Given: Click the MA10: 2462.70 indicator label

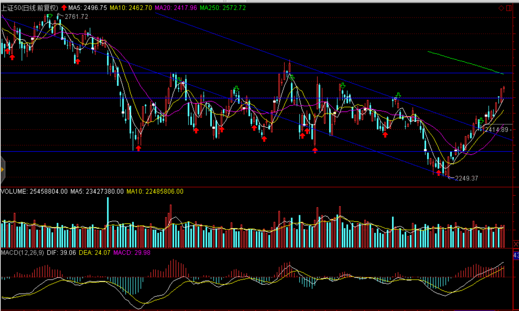Looking at the screenshot, I should pos(131,8).
